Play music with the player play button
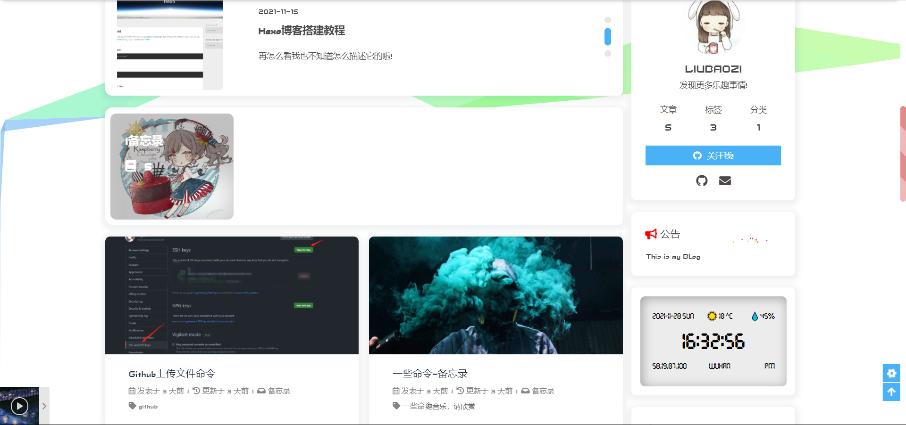The width and height of the screenshot is (906, 425). tap(19, 406)
